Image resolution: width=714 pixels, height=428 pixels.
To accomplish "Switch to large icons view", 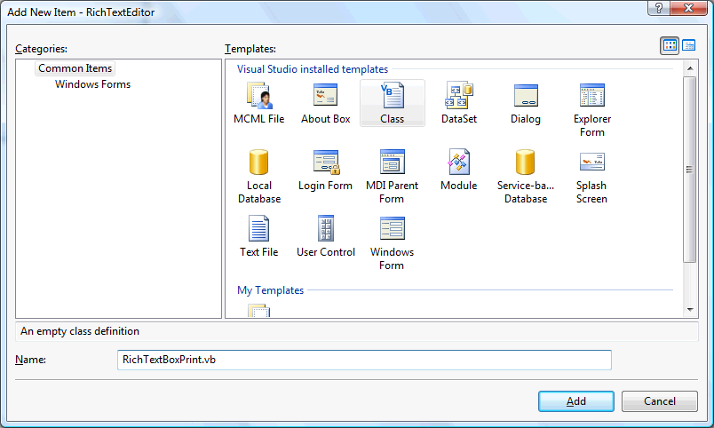I will [x=670, y=45].
